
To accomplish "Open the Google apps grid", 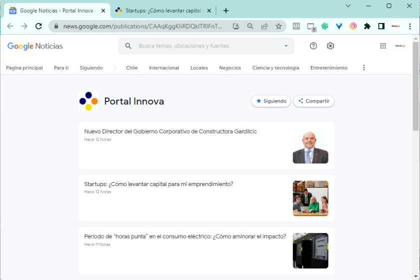I will (383, 46).
